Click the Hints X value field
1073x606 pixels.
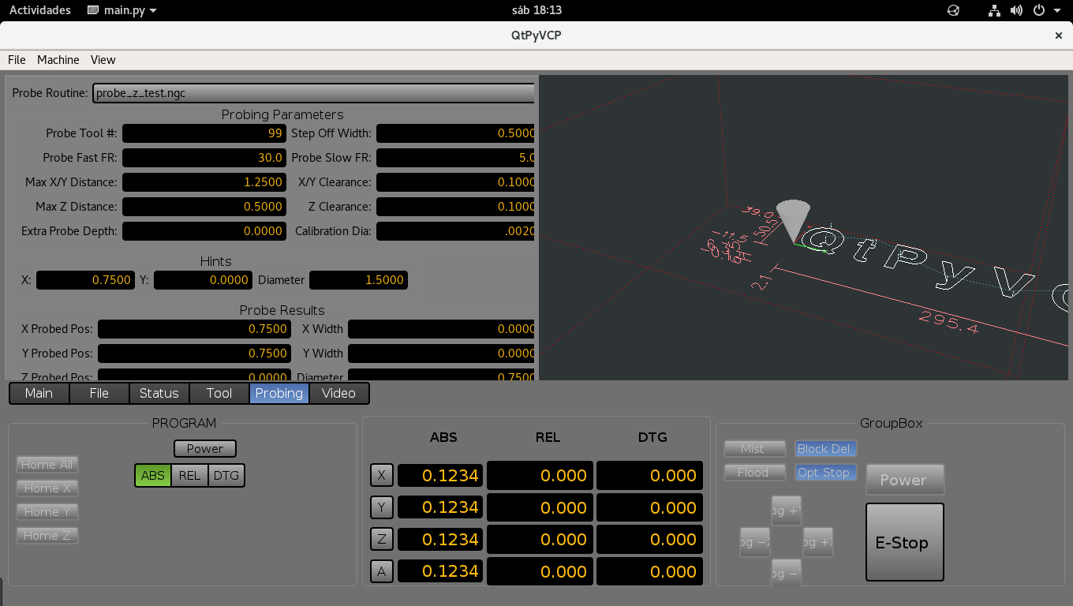[86, 280]
